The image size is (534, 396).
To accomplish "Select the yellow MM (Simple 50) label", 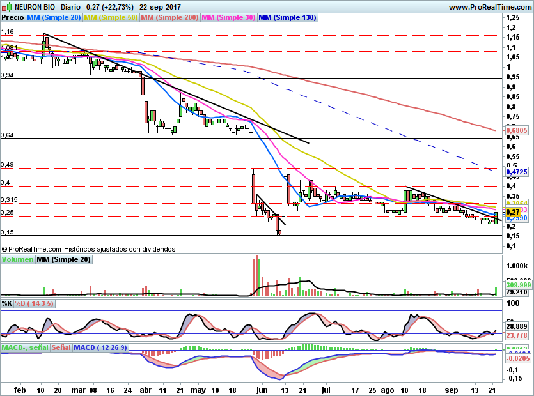I will tap(111, 18).
